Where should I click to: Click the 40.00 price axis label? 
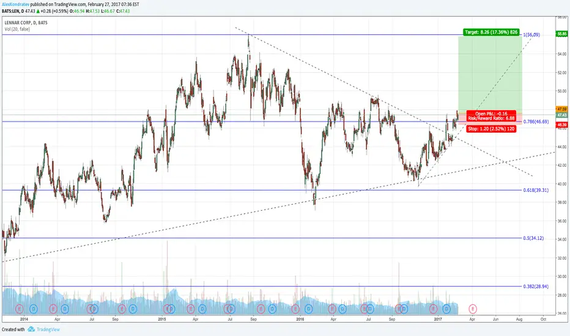[x=561, y=184]
